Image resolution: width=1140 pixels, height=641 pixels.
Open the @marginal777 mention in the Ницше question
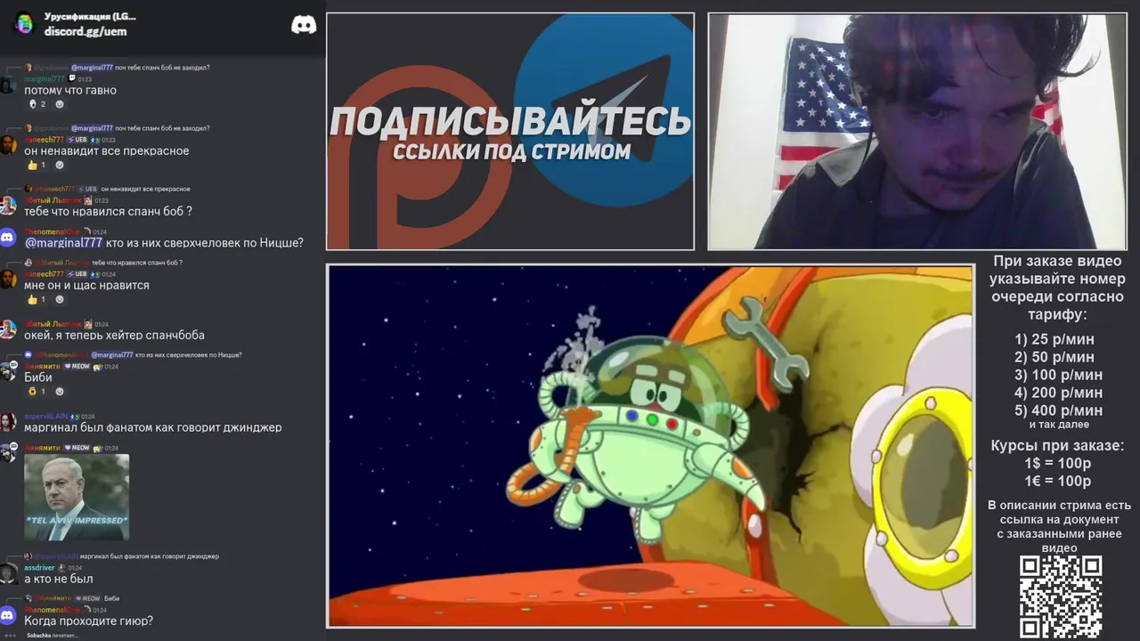(x=63, y=243)
